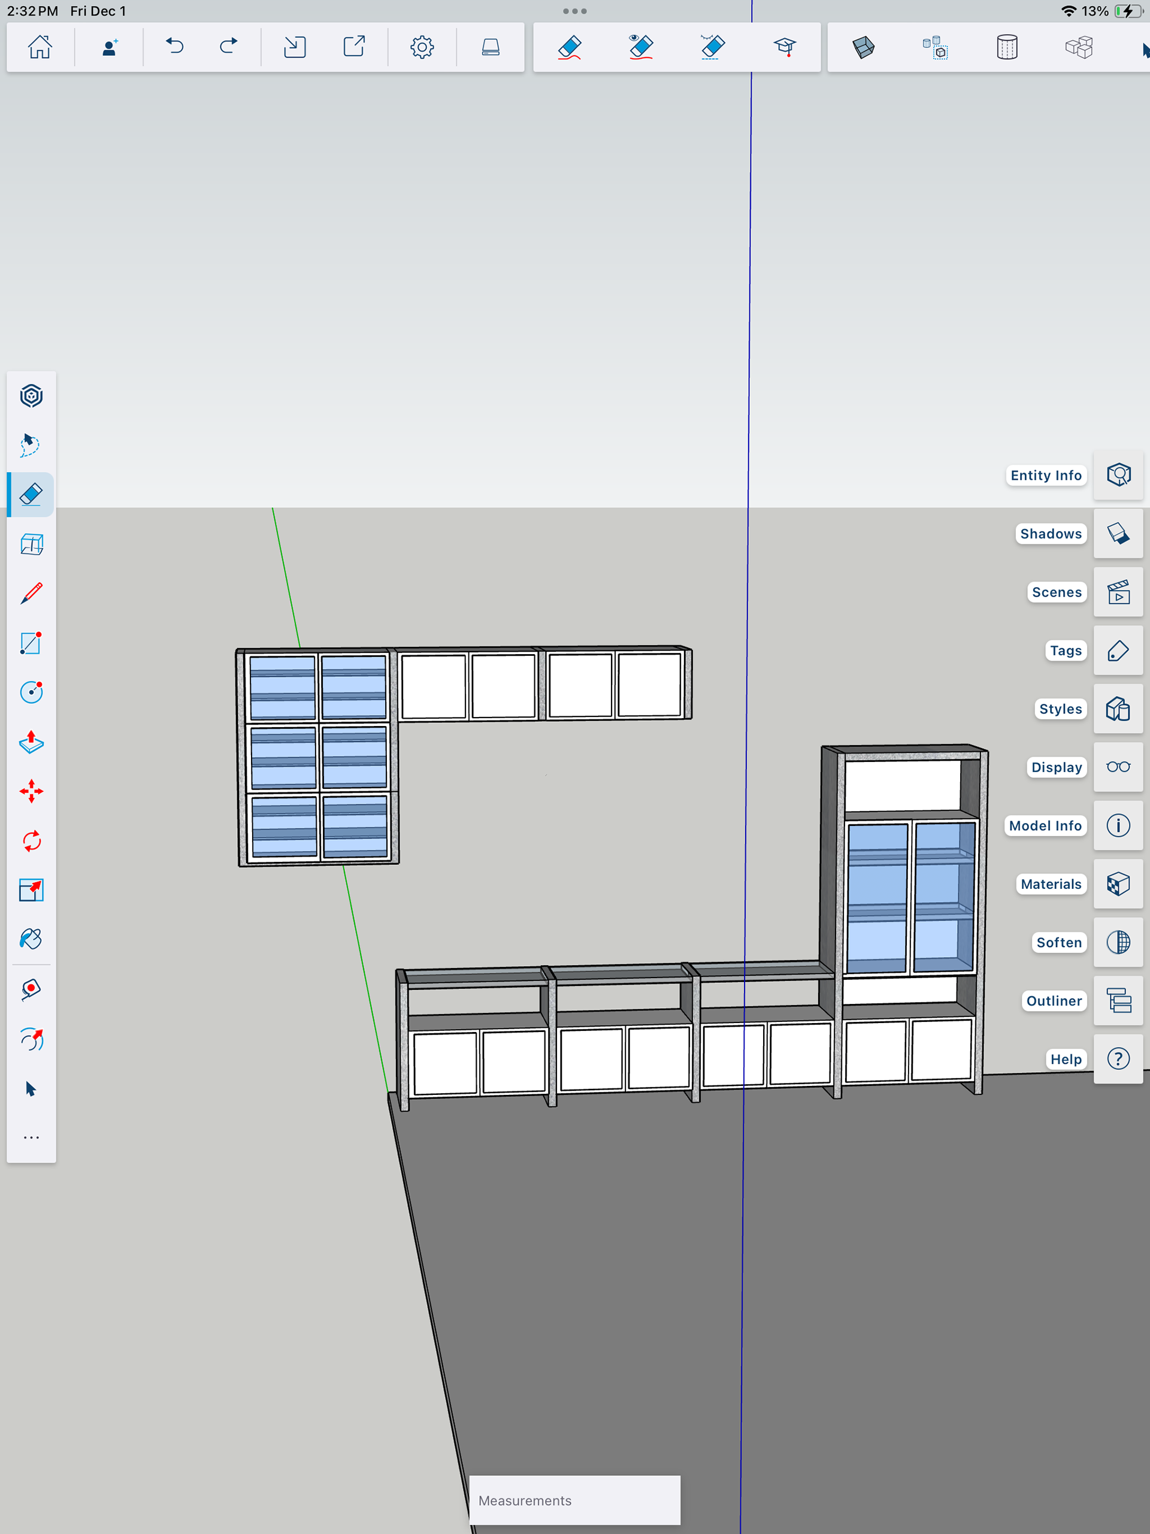Go to the Home screen

pos(40,47)
